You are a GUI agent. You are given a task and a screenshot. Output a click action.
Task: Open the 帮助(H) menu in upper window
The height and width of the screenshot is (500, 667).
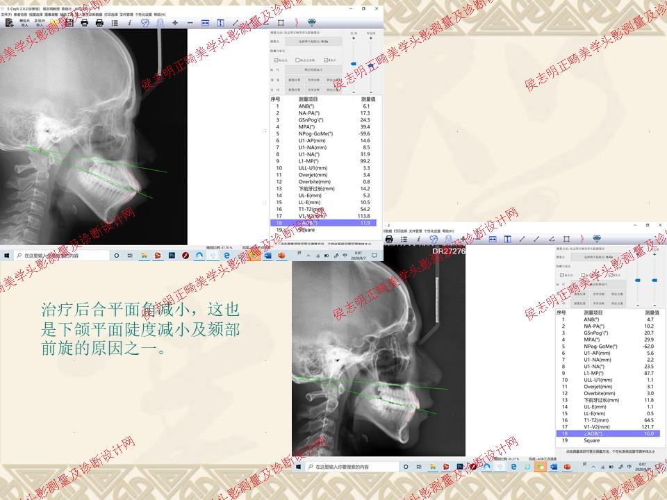pyautogui.click(x=160, y=15)
